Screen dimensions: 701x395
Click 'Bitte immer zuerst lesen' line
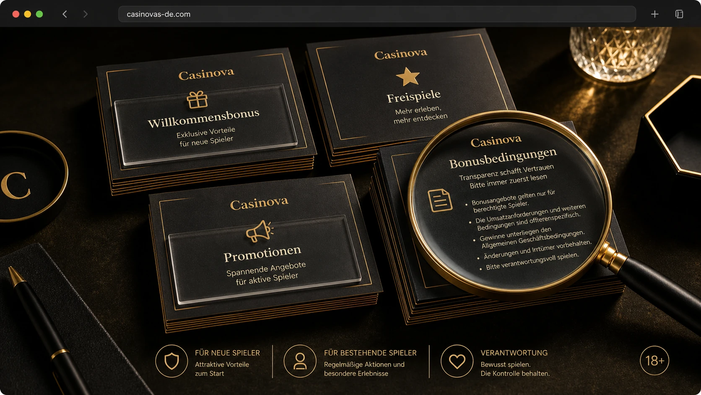508,181
